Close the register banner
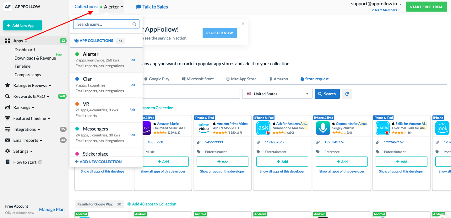Image resolution: width=451 pixels, height=218 pixels. (243, 24)
